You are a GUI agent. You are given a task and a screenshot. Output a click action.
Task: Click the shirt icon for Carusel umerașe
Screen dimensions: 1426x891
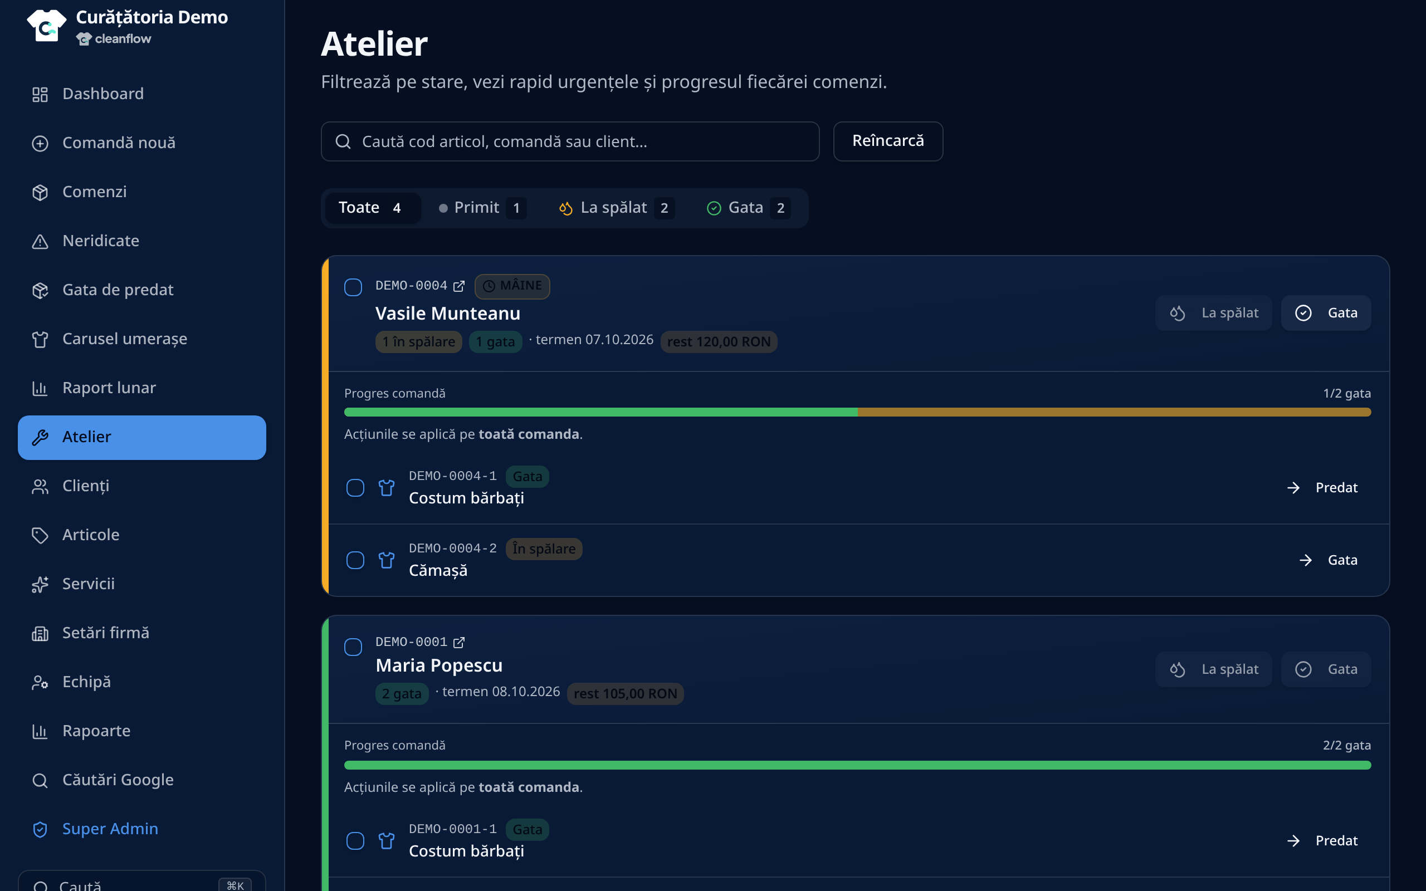(40, 340)
